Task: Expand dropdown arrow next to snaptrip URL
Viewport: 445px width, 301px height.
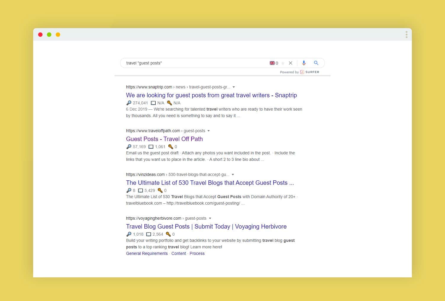Action: [x=234, y=87]
